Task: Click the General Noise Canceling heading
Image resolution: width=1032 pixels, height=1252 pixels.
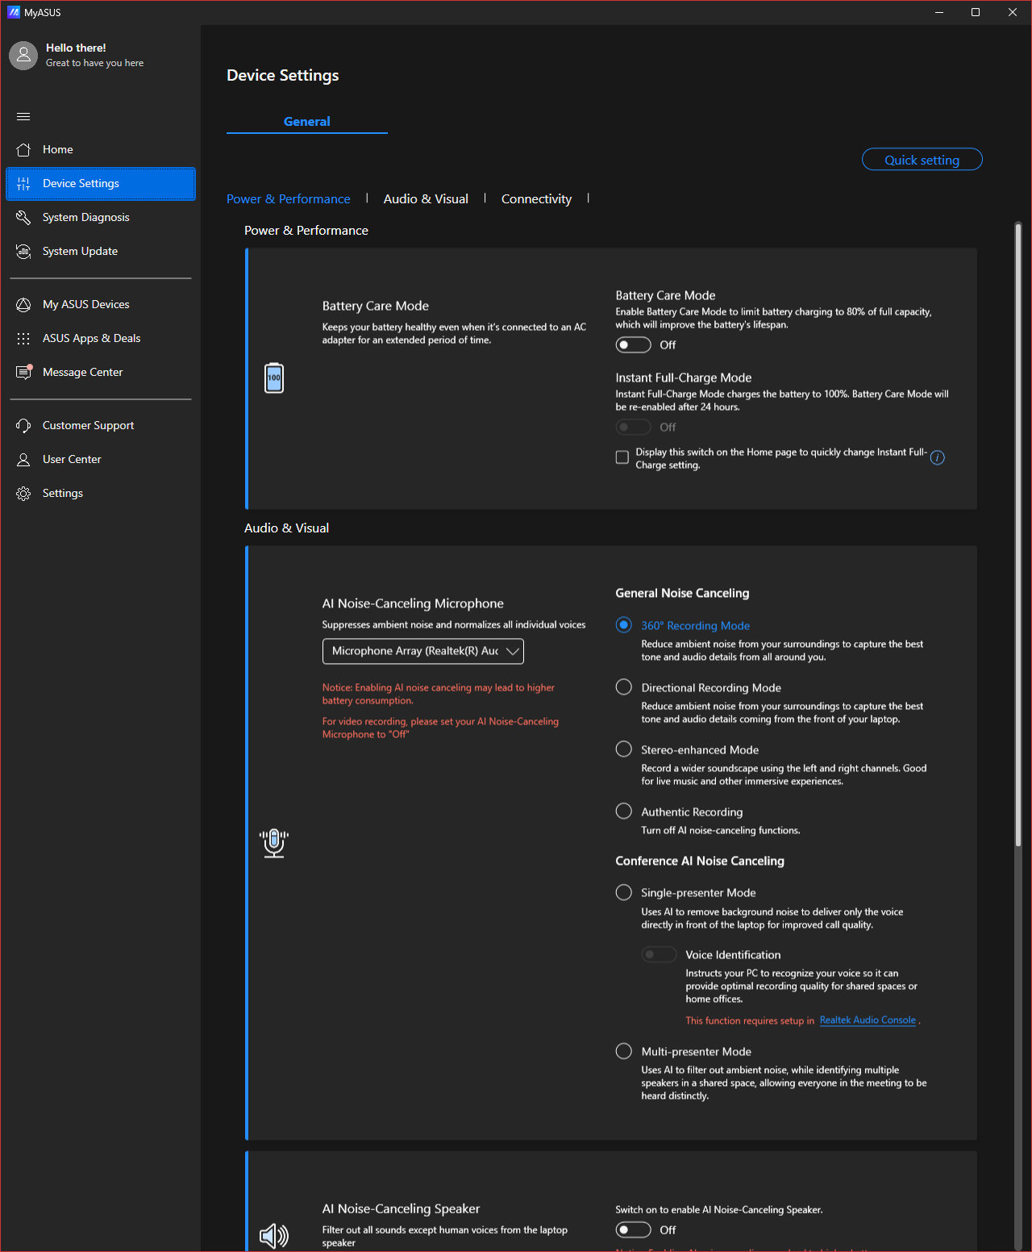Action: pyautogui.click(x=682, y=593)
